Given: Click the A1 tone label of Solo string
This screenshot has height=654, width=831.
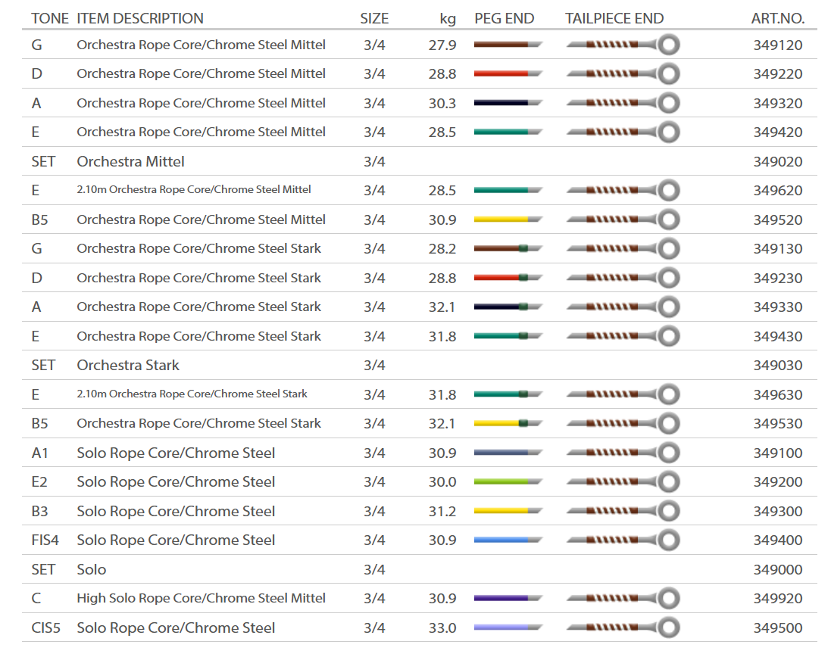Looking at the screenshot, I should [x=40, y=453].
